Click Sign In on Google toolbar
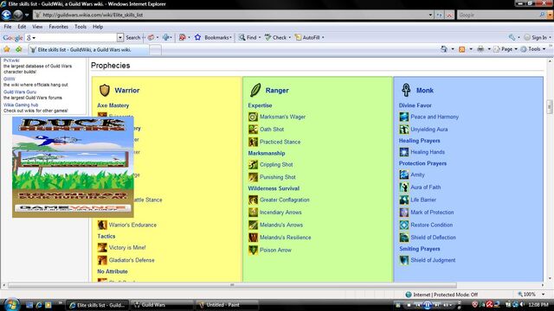Screen dimensions: 554x311 point(536,37)
